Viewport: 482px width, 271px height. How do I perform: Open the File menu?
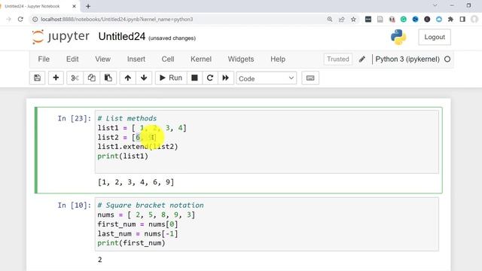44,59
